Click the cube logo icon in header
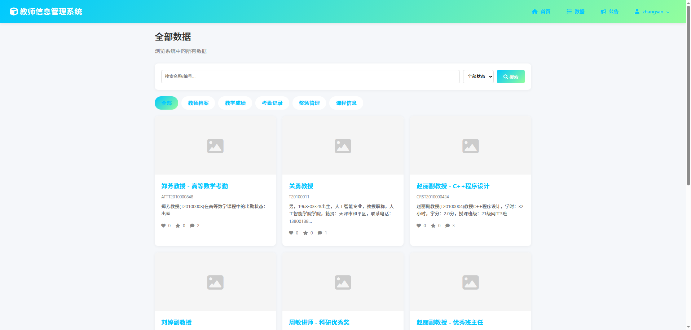Image resolution: width=691 pixels, height=330 pixels. coord(14,12)
